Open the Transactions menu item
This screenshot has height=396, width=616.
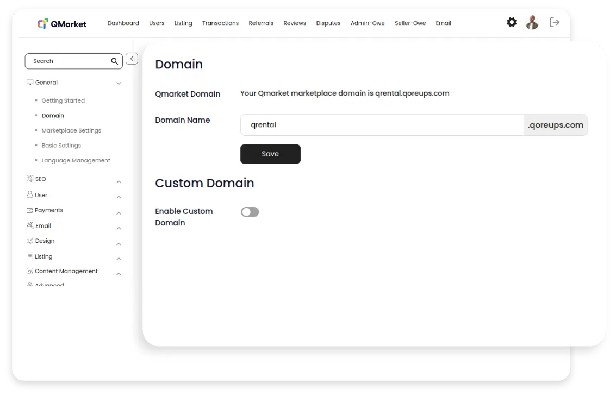tap(220, 23)
